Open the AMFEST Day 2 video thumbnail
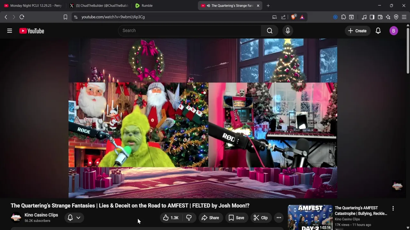 [x=310, y=217]
